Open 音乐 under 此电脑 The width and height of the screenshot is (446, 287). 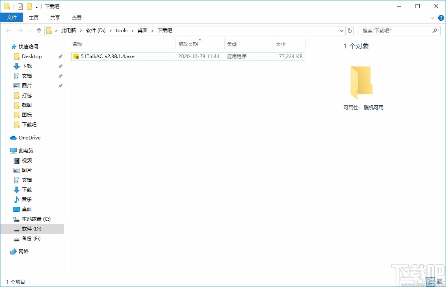coord(27,199)
